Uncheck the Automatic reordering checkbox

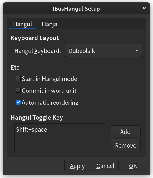coord(18,102)
